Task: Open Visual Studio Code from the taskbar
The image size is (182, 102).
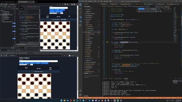Action: 77,101
